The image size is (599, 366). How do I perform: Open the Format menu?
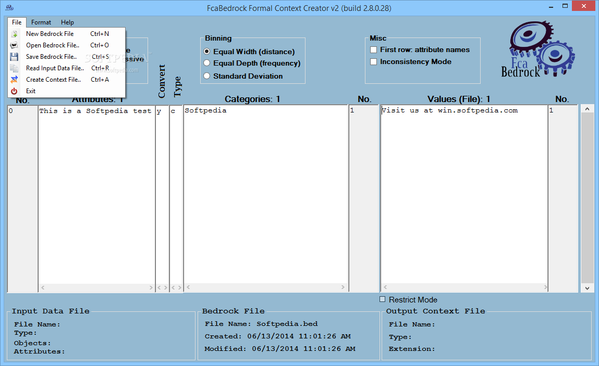pos(41,22)
